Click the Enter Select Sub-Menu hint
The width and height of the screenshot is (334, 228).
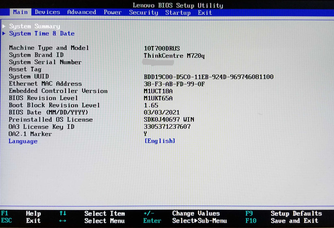[x=185, y=221]
